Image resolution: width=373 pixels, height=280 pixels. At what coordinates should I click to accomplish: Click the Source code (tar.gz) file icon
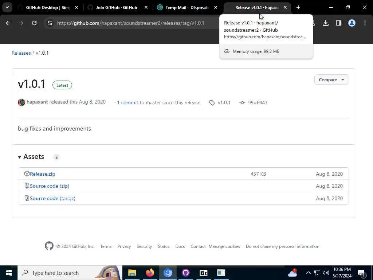[27, 198]
